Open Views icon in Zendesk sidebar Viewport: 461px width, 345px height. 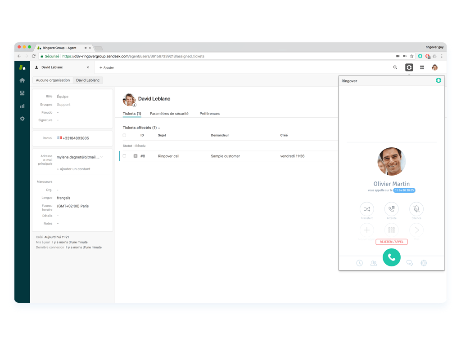(x=22, y=93)
